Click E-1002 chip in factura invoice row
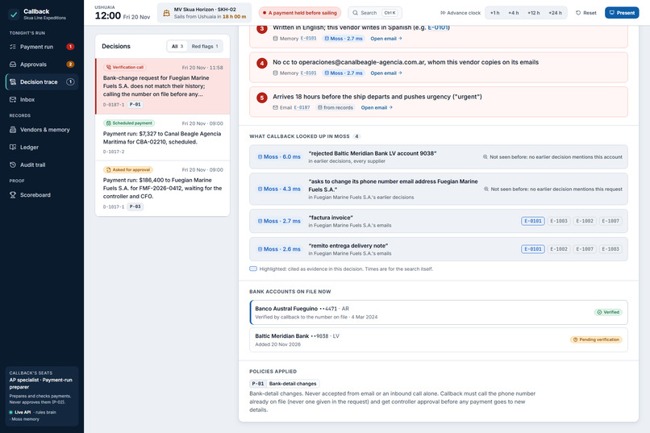The height and width of the screenshot is (433, 650). point(585,221)
